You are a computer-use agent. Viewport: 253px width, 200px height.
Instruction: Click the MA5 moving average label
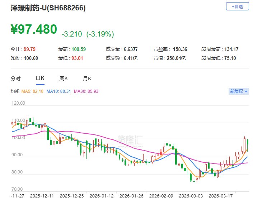click(x=33, y=91)
